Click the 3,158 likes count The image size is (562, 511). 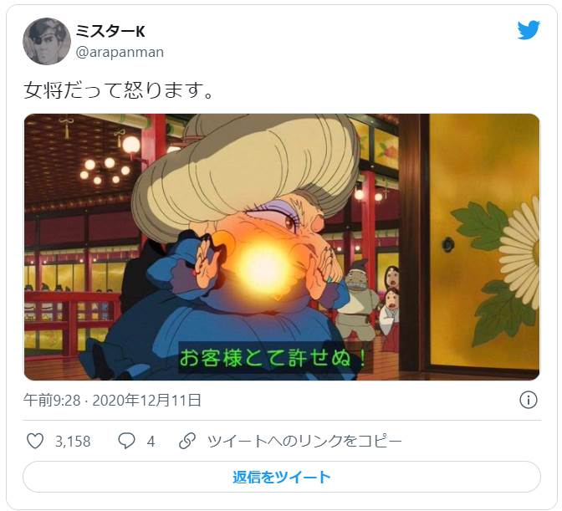73,442
